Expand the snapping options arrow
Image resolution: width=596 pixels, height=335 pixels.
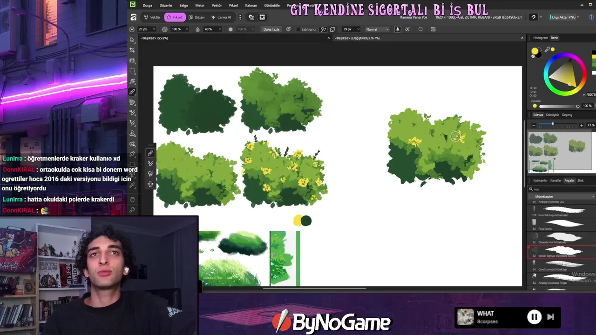pyautogui.click(x=542, y=17)
